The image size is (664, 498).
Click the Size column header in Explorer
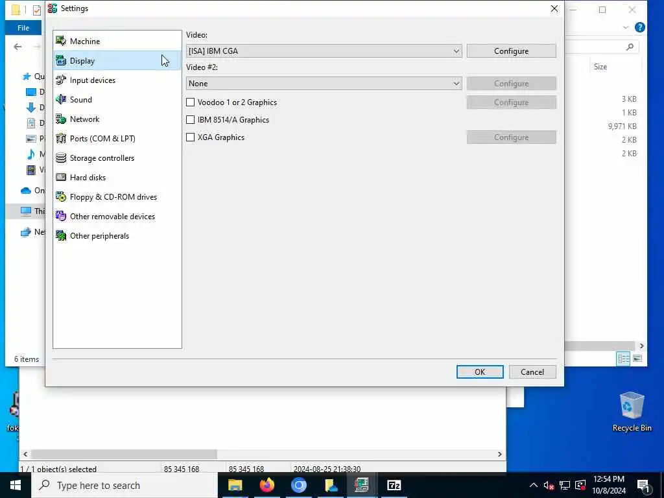pos(600,67)
